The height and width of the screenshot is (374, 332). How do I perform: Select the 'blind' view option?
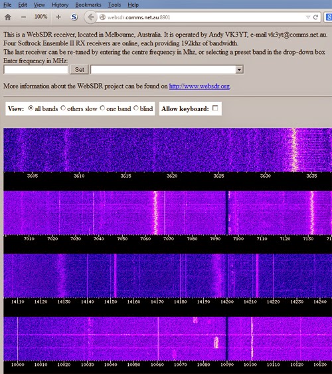[x=136, y=108]
